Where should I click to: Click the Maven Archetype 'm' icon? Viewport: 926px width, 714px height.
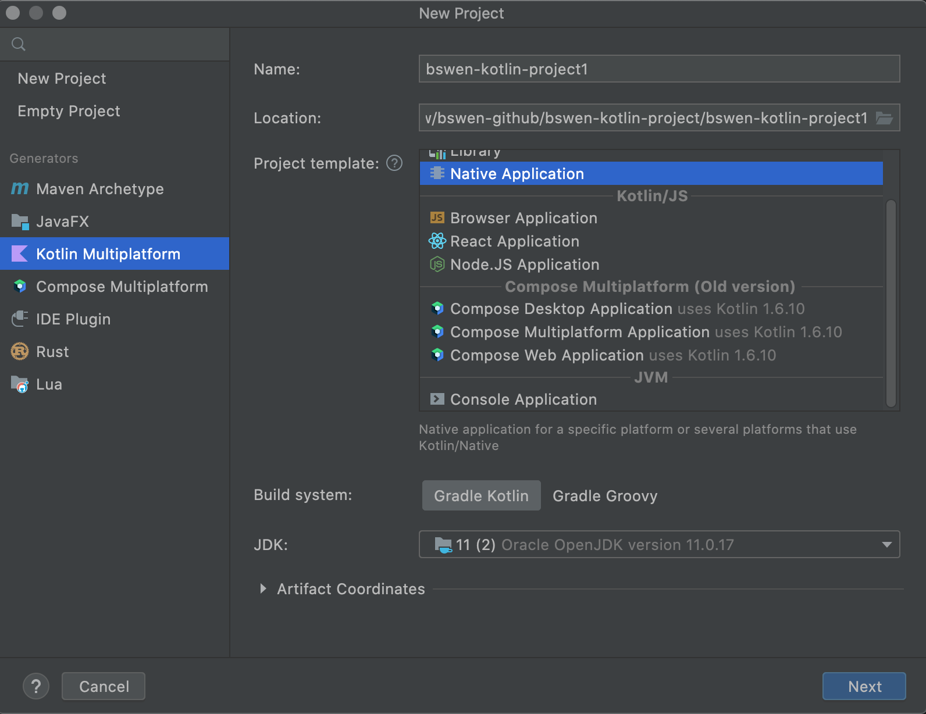20,188
